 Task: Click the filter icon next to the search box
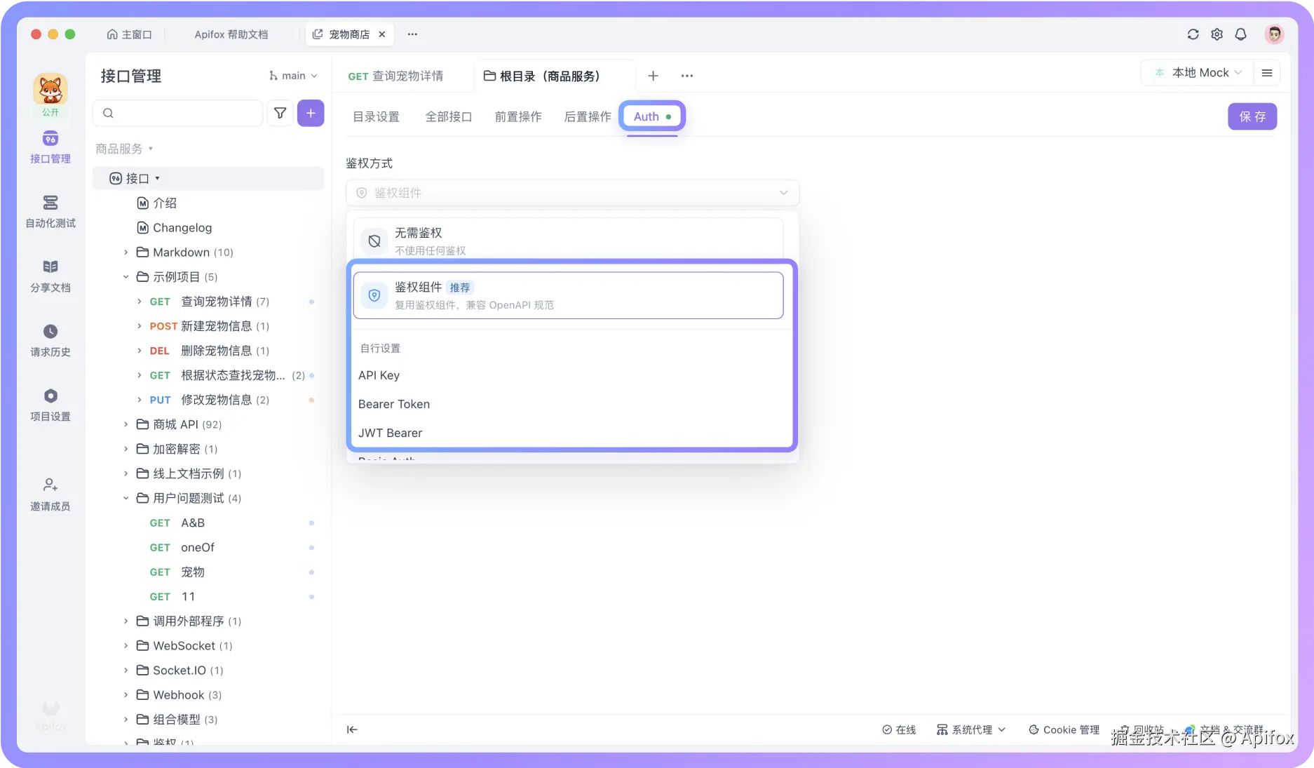tap(280, 113)
